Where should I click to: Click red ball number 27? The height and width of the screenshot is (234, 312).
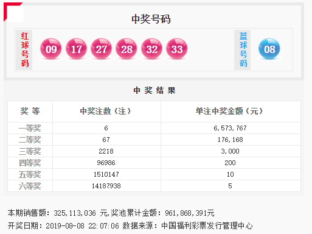[101, 49]
